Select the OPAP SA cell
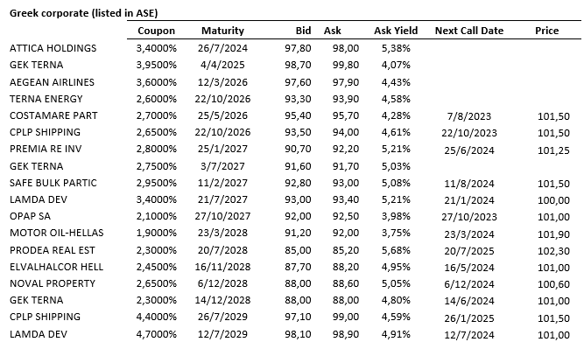 coord(31,216)
